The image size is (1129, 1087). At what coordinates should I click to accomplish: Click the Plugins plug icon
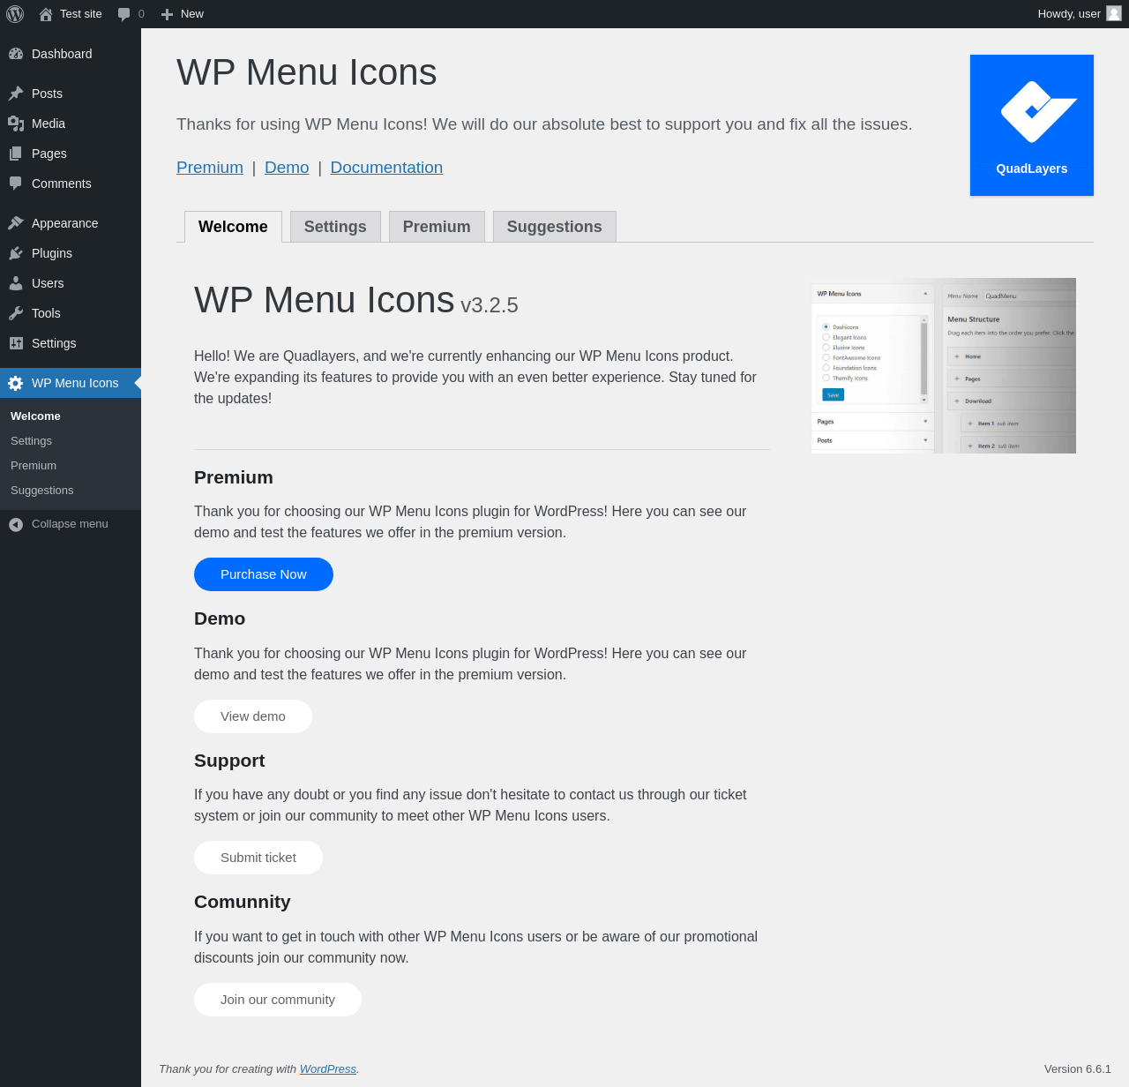[x=16, y=253]
